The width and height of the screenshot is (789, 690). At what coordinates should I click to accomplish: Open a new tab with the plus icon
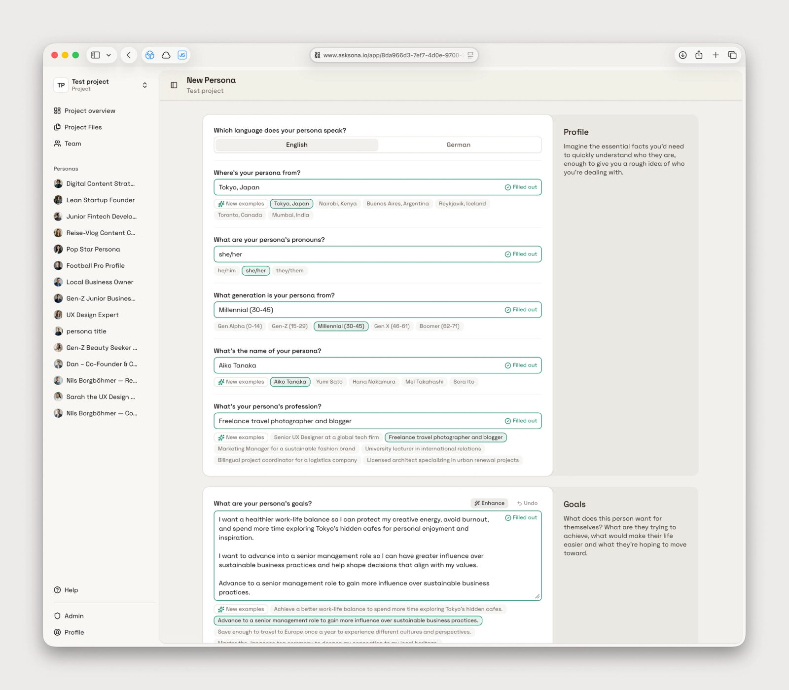point(716,55)
